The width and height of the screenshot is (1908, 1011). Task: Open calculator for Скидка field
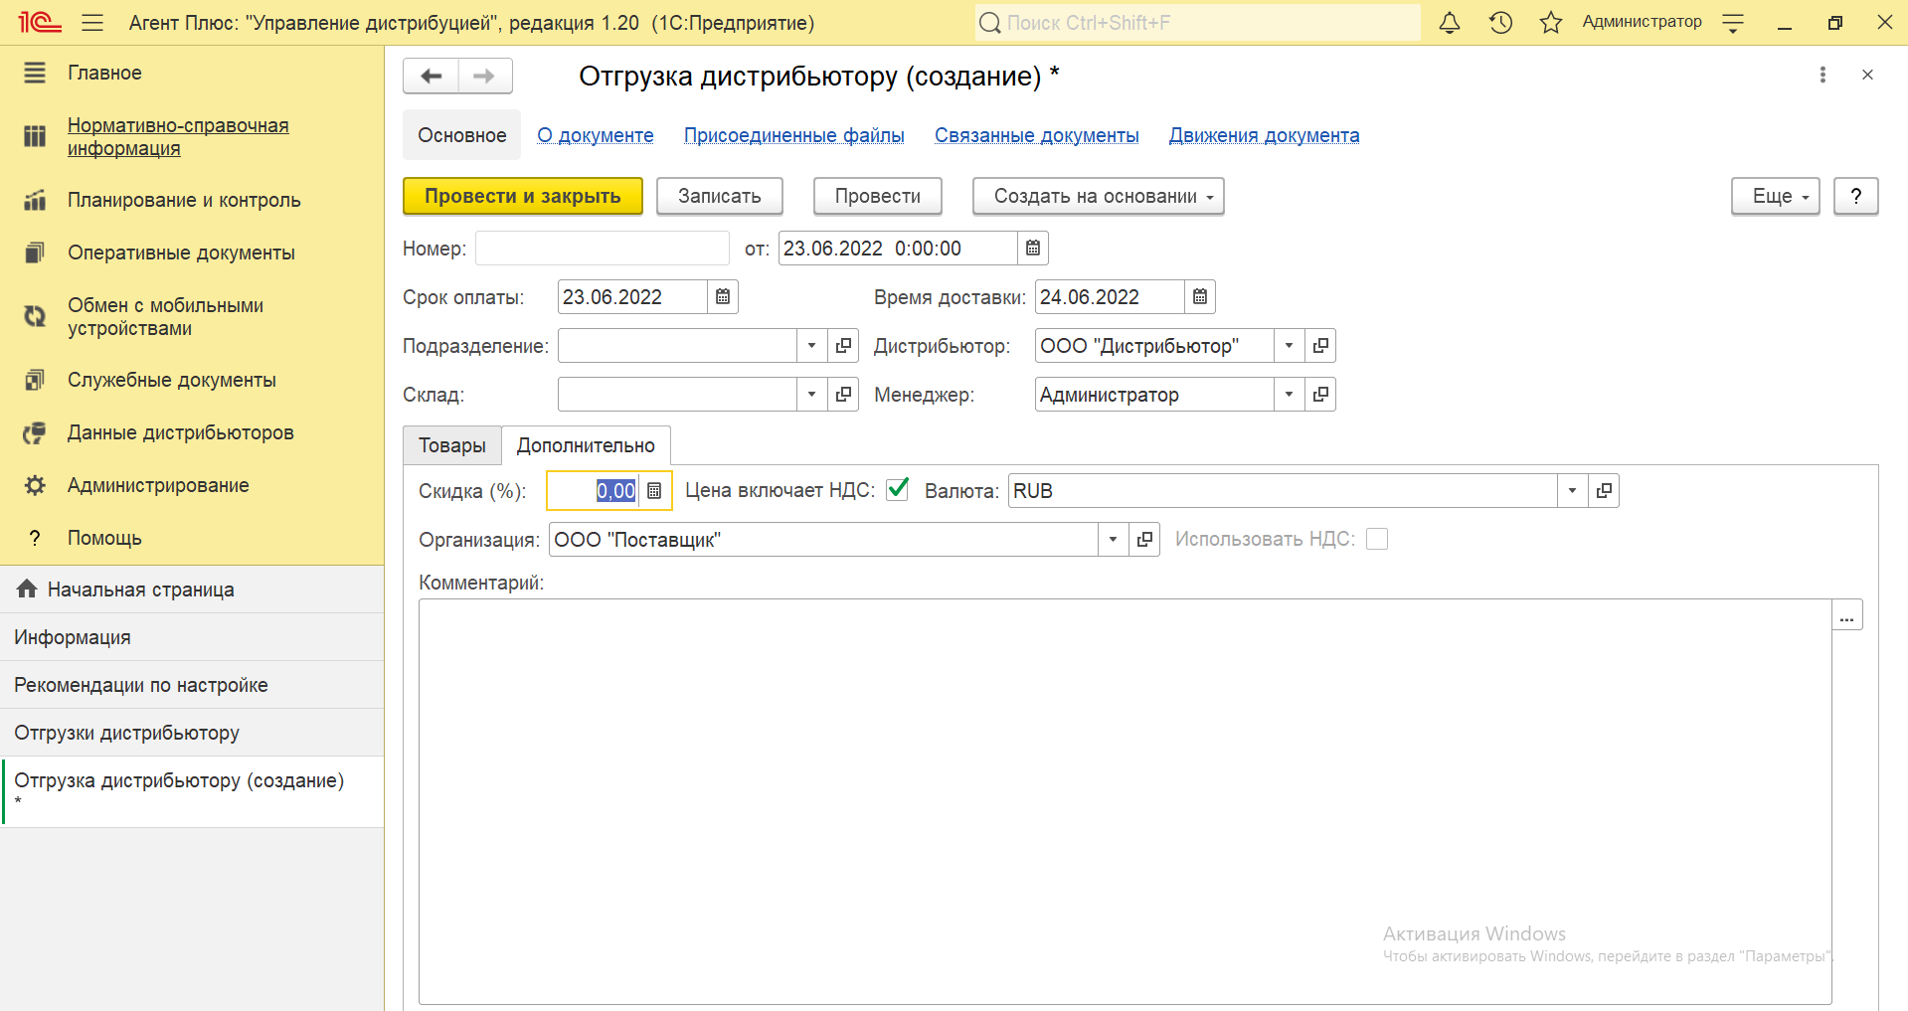click(654, 491)
